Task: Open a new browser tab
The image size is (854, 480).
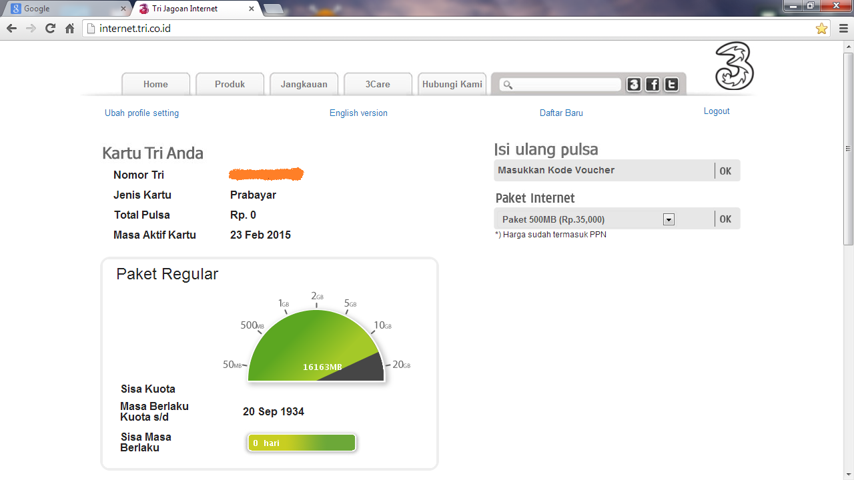Action: (274, 9)
